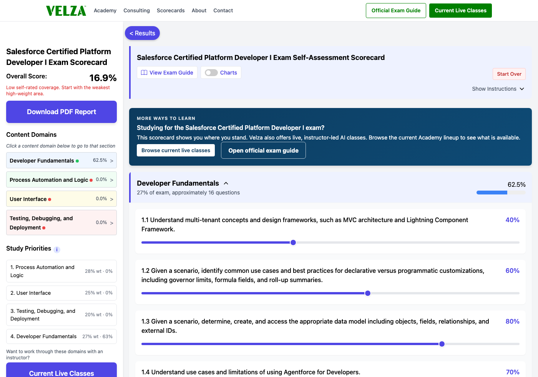Open the Study Priorities info icon
Image resolution: width=538 pixels, height=377 pixels.
(57, 249)
